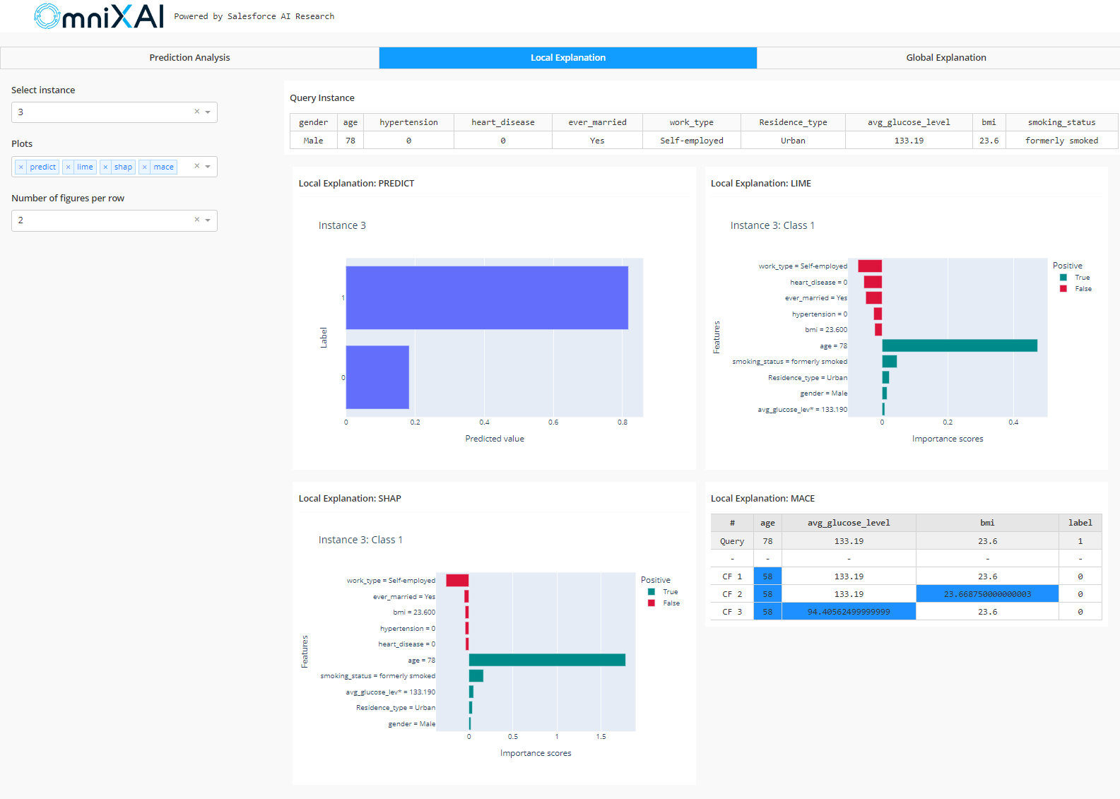Click the Local Explanation: LIME heading
Viewport: 1120px width, 799px height.
[761, 184]
